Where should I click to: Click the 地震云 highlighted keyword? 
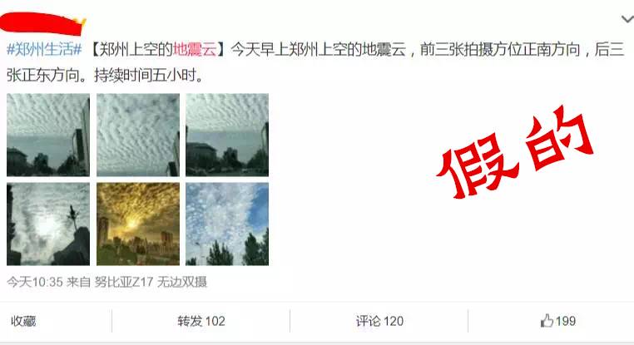pyautogui.click(x=195, y=50)
